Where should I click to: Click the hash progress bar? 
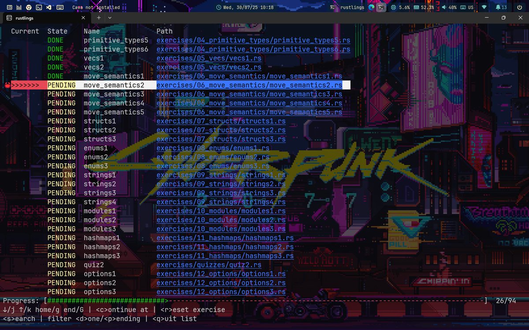click(x=108, y=301)
